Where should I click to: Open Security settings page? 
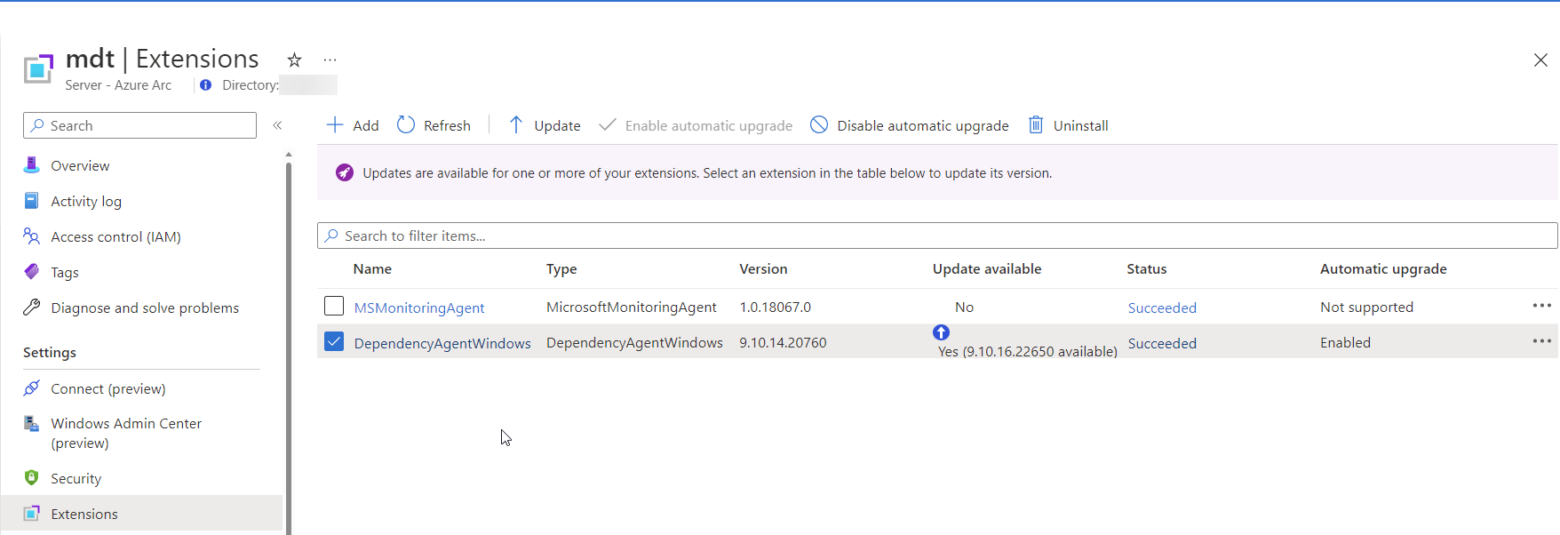tap(76, 478)
